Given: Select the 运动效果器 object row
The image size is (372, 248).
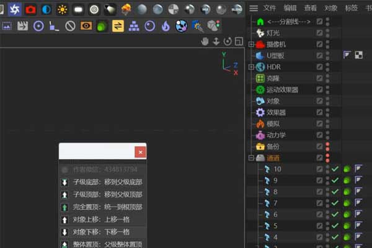Looking at the screenshot, I should 282,90.
